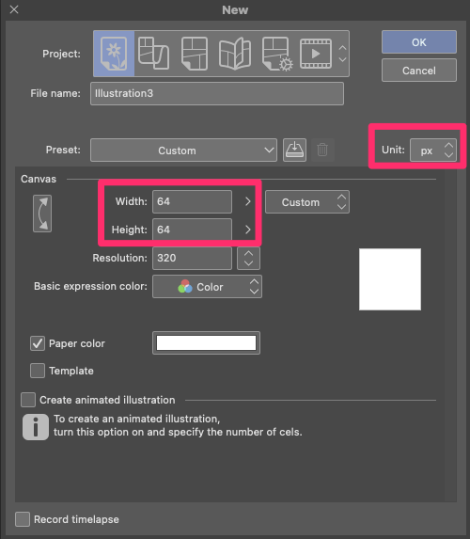Image resolution: width=470 pixels, height=539 pixels.
Task: Open the Preset dropdown showing Custom
Action: pyautogui.click(x=183, y=151)
